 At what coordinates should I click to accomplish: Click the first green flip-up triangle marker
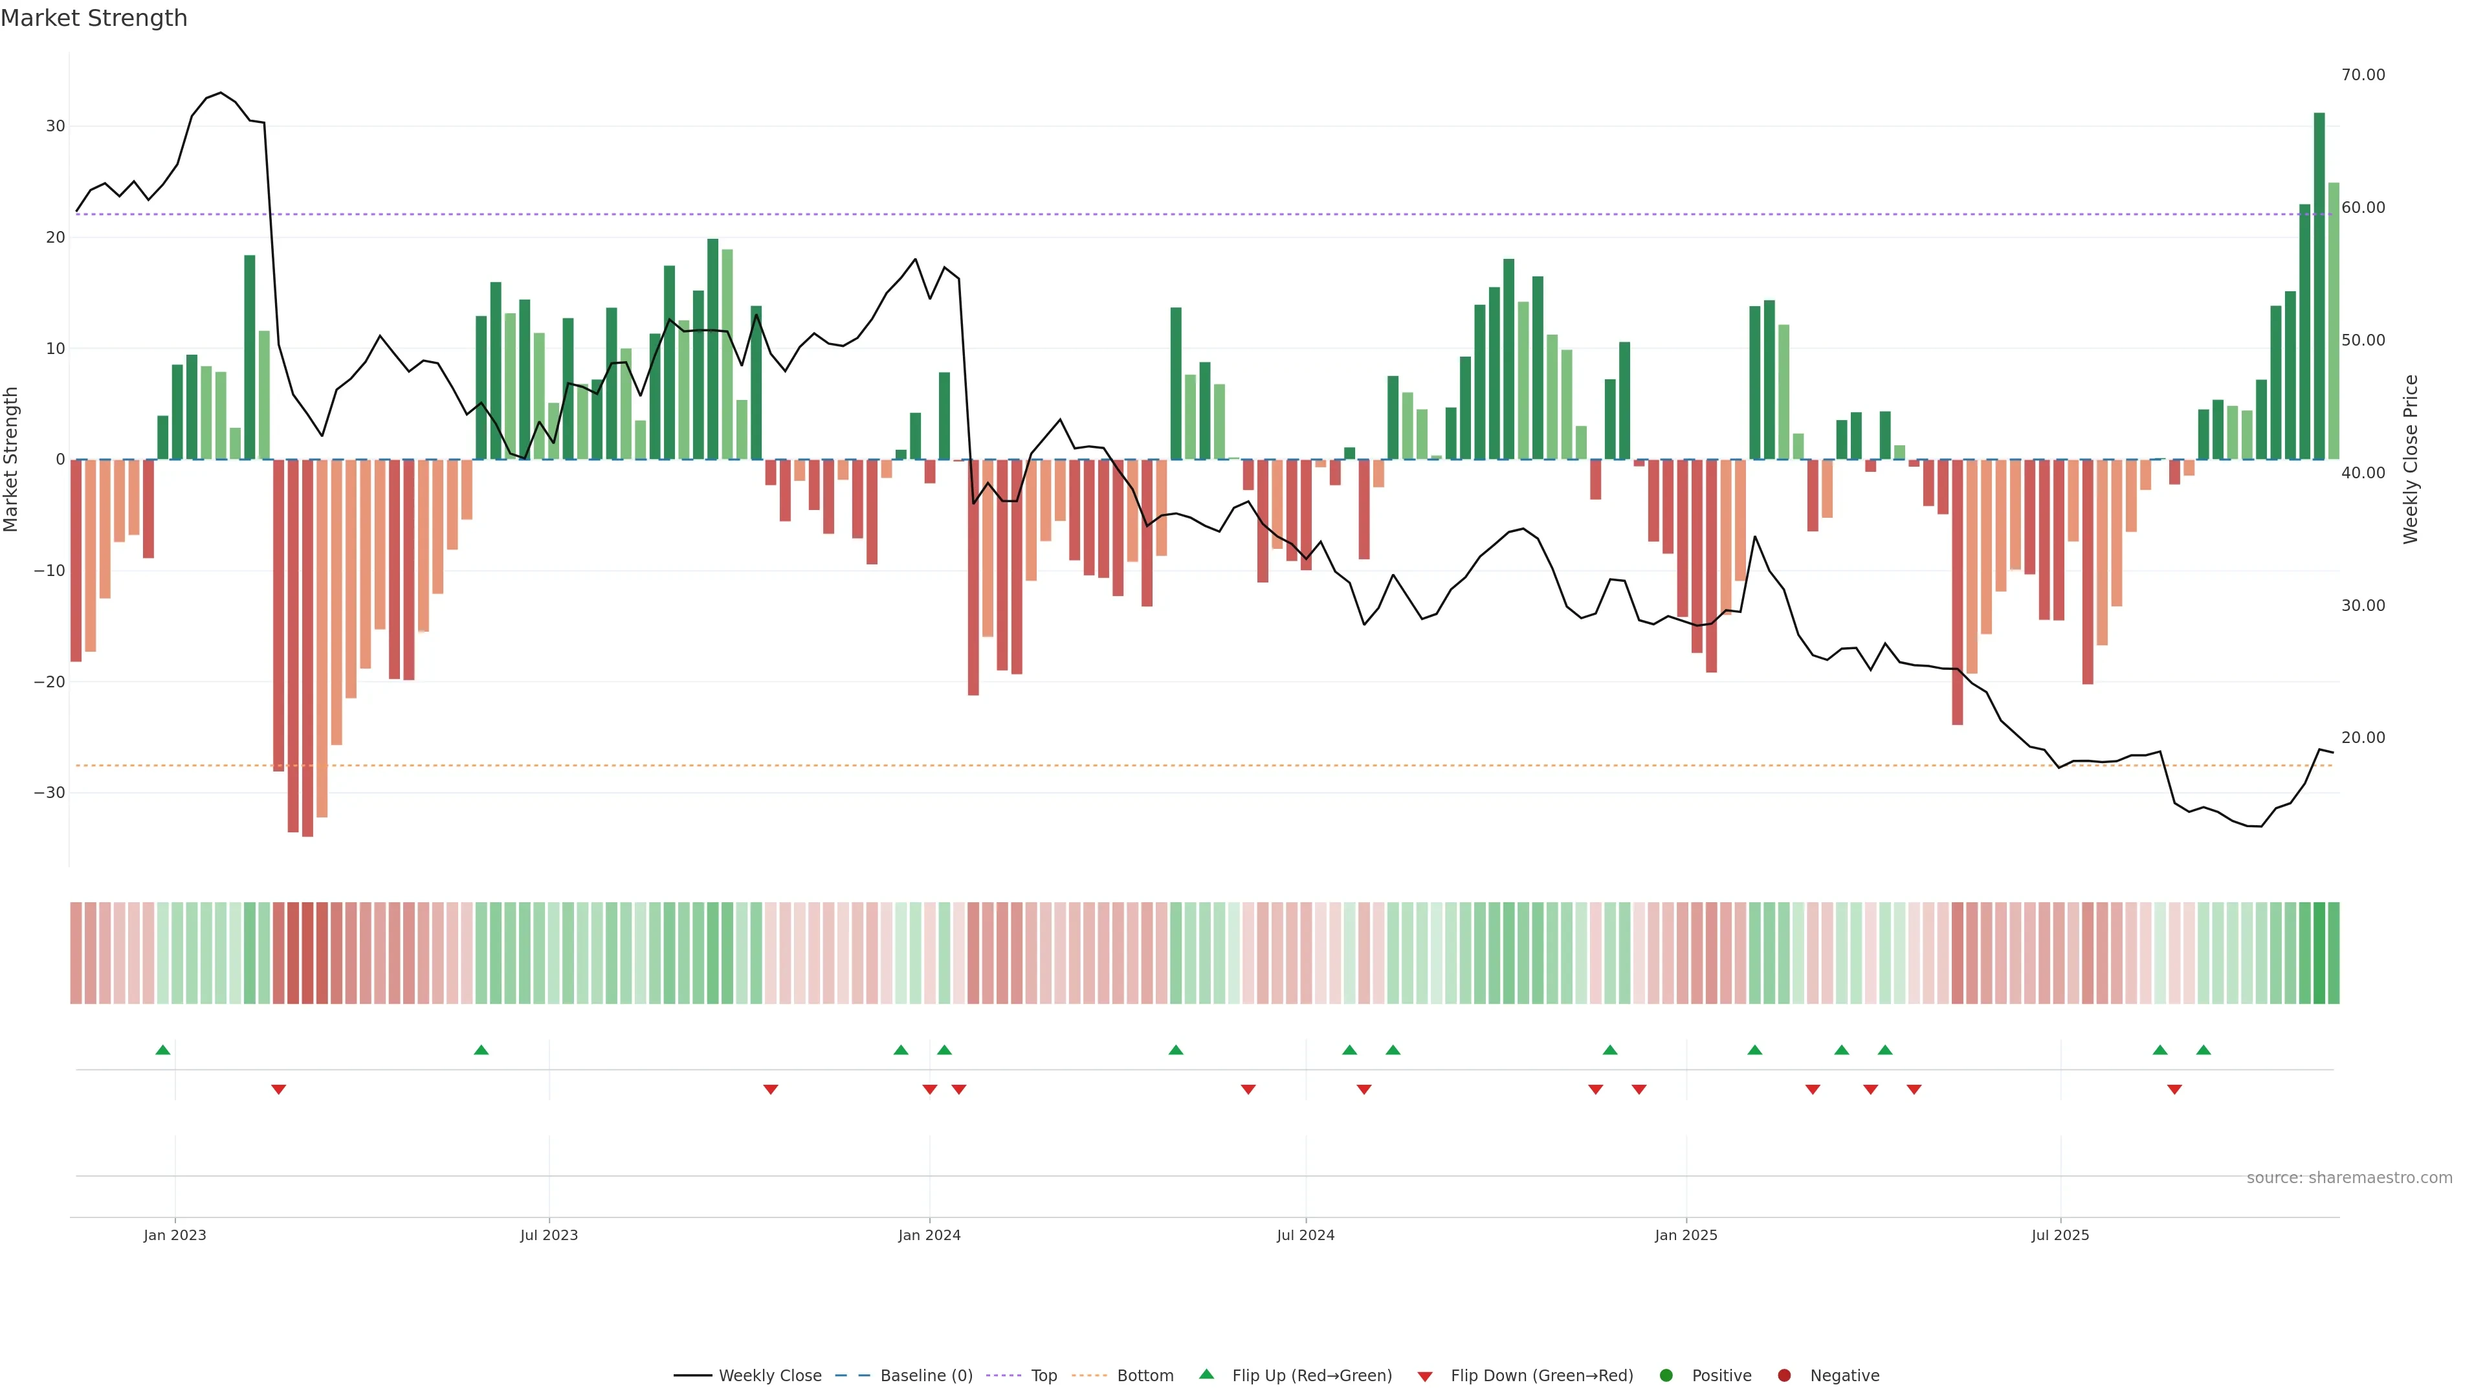click(x=163, y=1050)
